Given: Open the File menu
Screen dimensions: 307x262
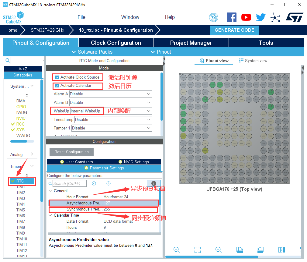Looking at the screenshot, I should [81, 17].
